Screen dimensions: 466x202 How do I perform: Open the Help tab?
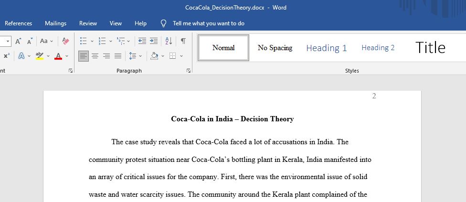pyautogui.click(x=140, y=23)
